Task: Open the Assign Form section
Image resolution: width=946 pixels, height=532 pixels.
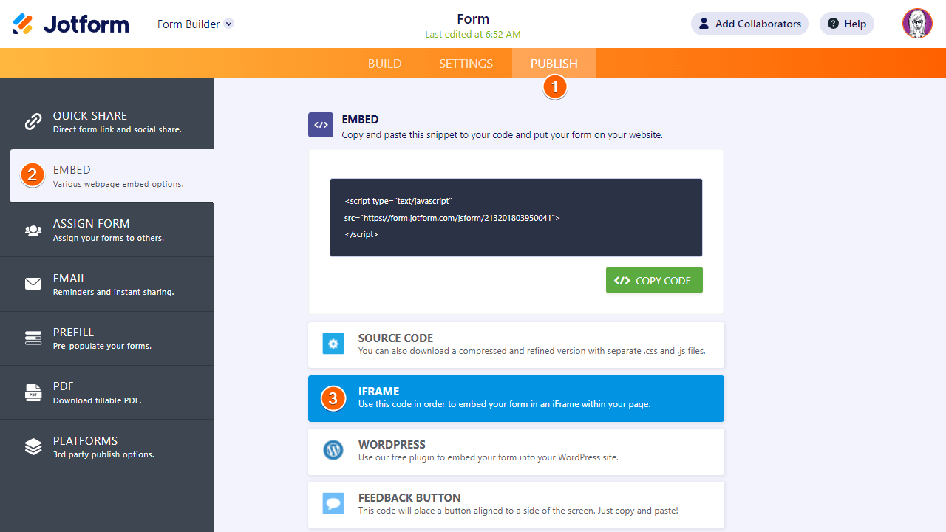Action: pyautogui.click(x=107, y=230)
